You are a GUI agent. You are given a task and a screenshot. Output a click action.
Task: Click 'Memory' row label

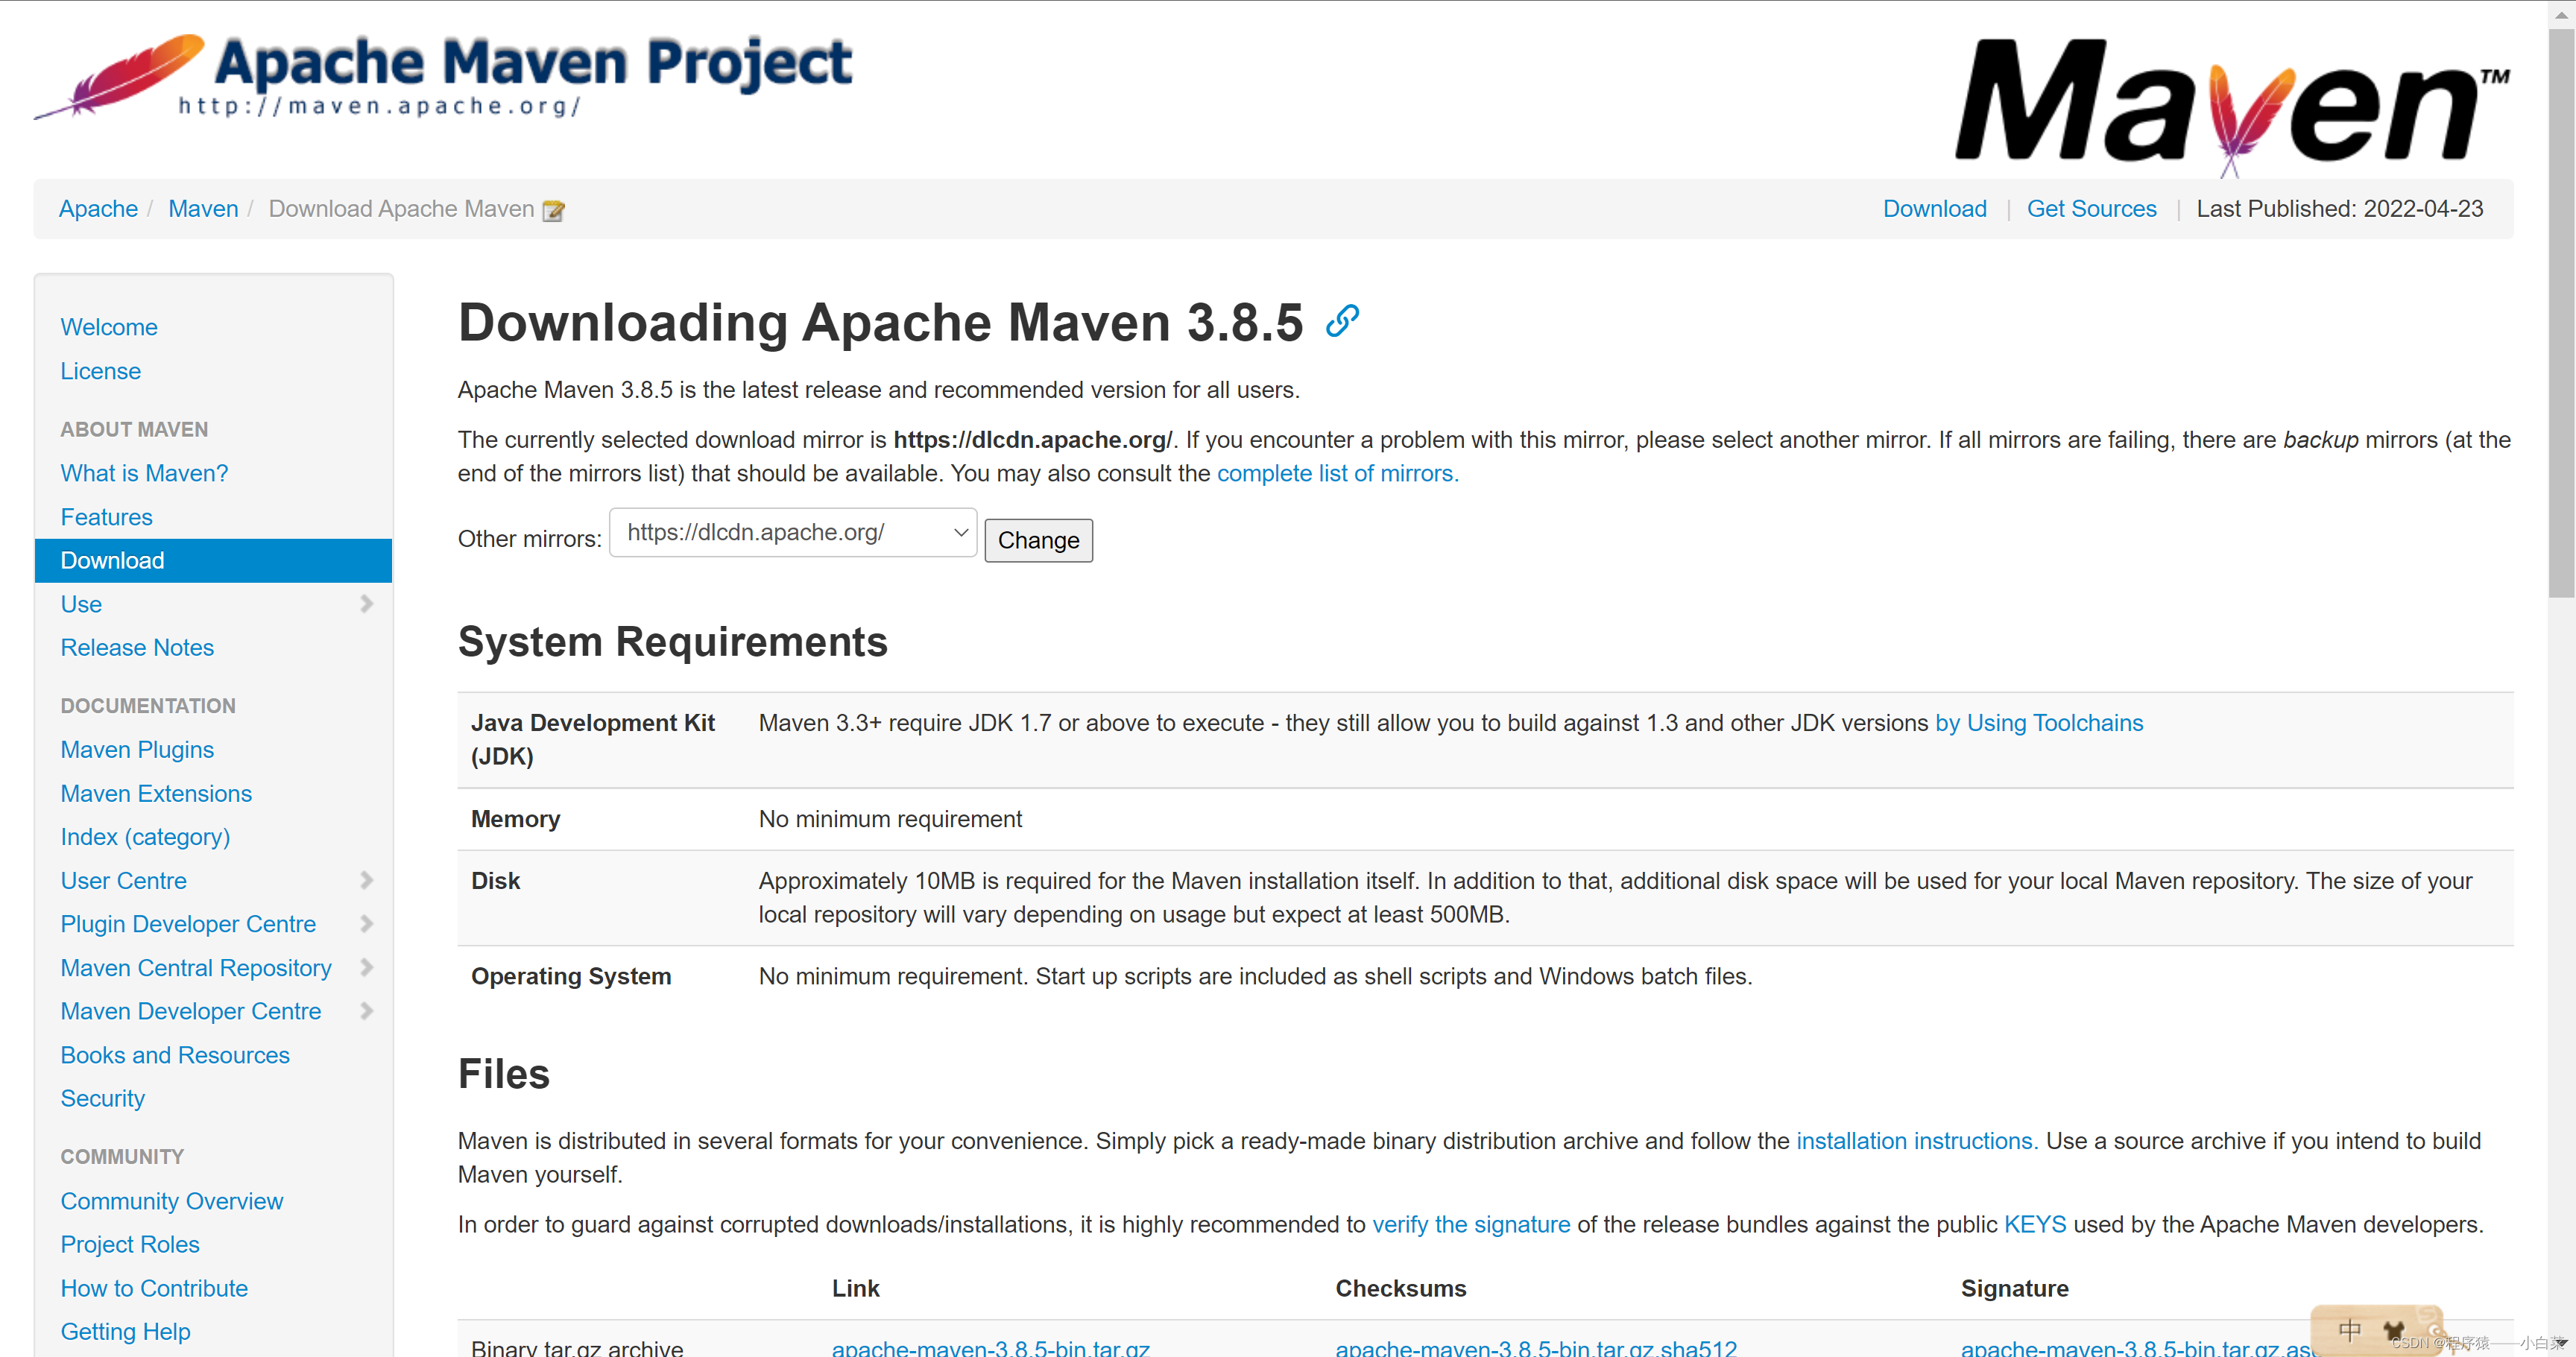click(515, 819)
